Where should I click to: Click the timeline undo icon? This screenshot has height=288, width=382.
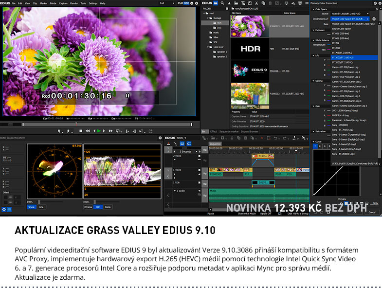point(275,138)
